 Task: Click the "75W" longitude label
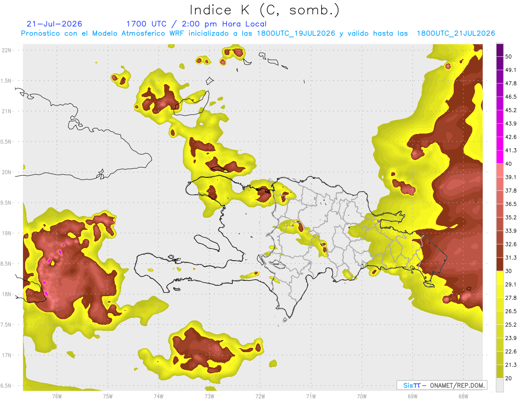click(108, 396)
